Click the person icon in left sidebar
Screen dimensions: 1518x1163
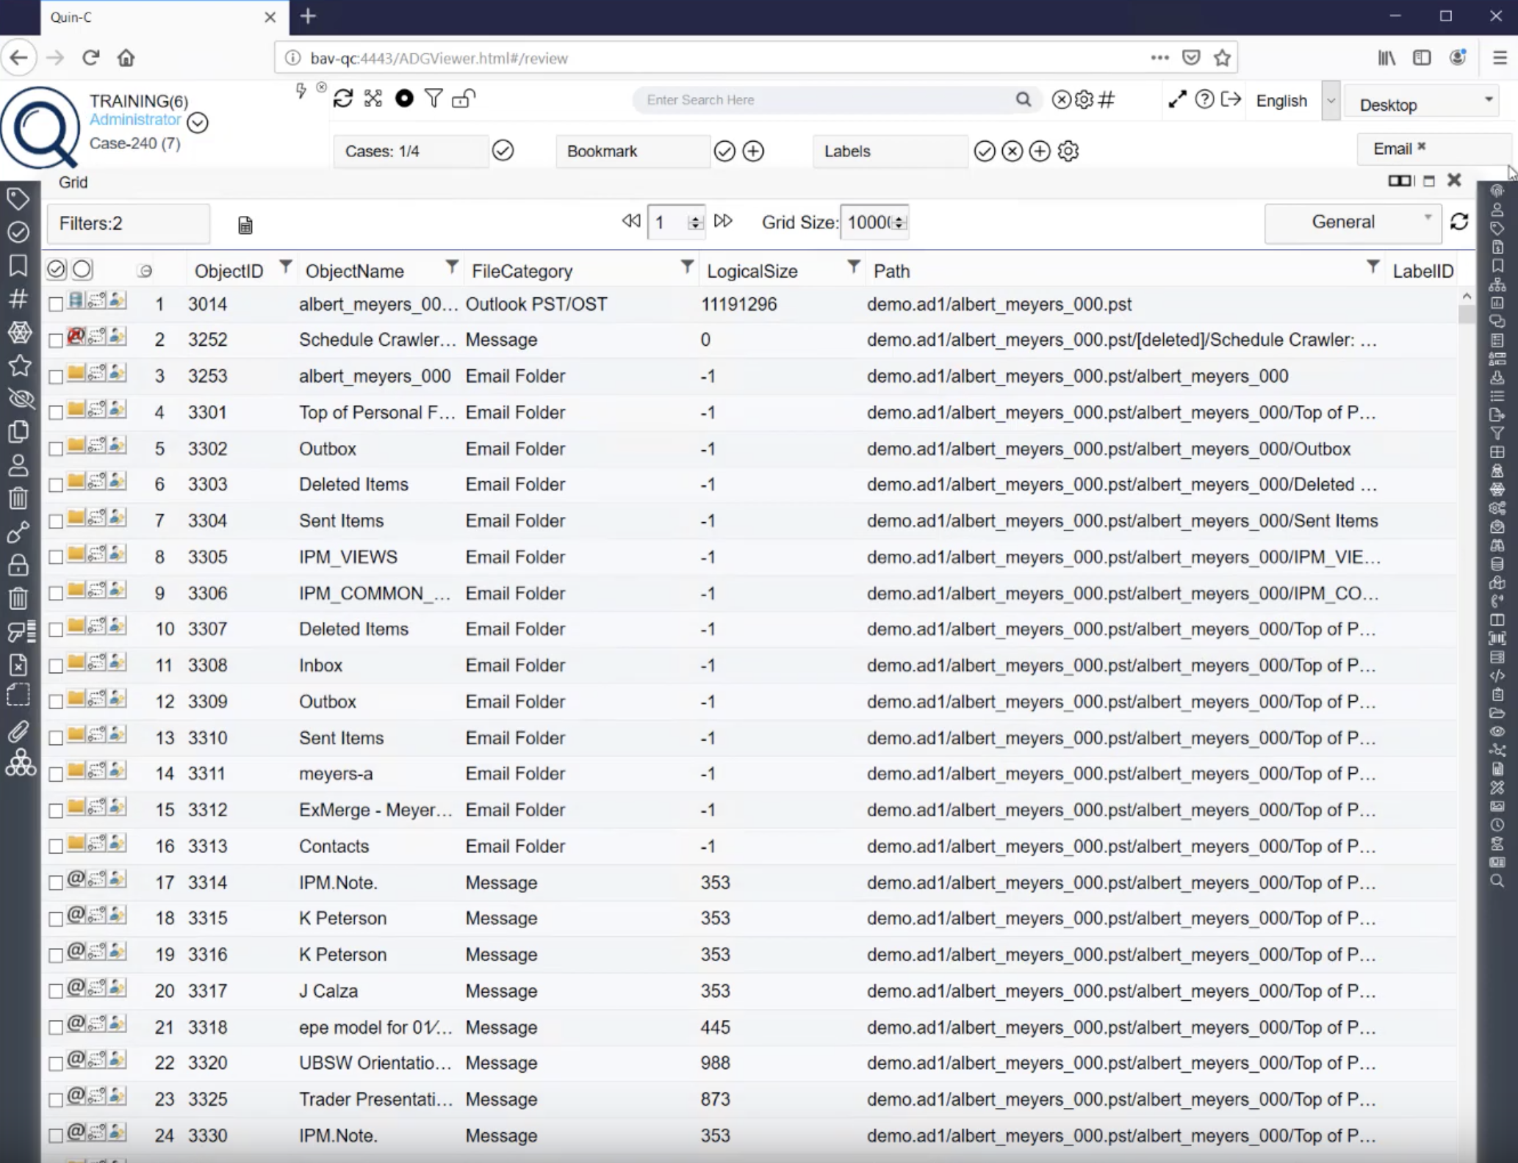pos(18,465)
